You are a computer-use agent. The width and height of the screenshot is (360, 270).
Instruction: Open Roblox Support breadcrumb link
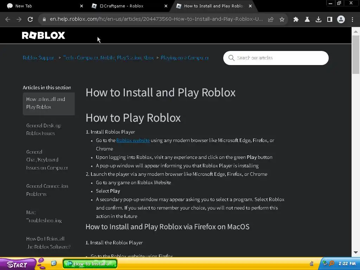(39, 58)
